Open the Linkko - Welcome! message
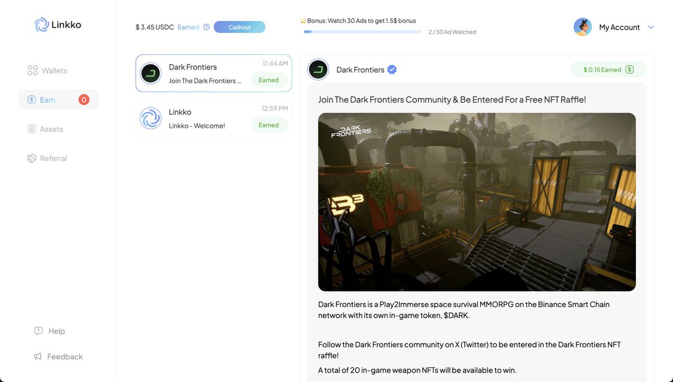Viewport: 673px width, 382px height. pos(214,118)
